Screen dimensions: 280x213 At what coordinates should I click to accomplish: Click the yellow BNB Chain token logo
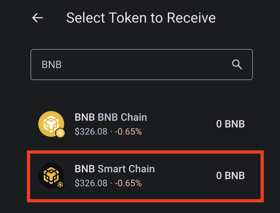(x=50, y=123)
